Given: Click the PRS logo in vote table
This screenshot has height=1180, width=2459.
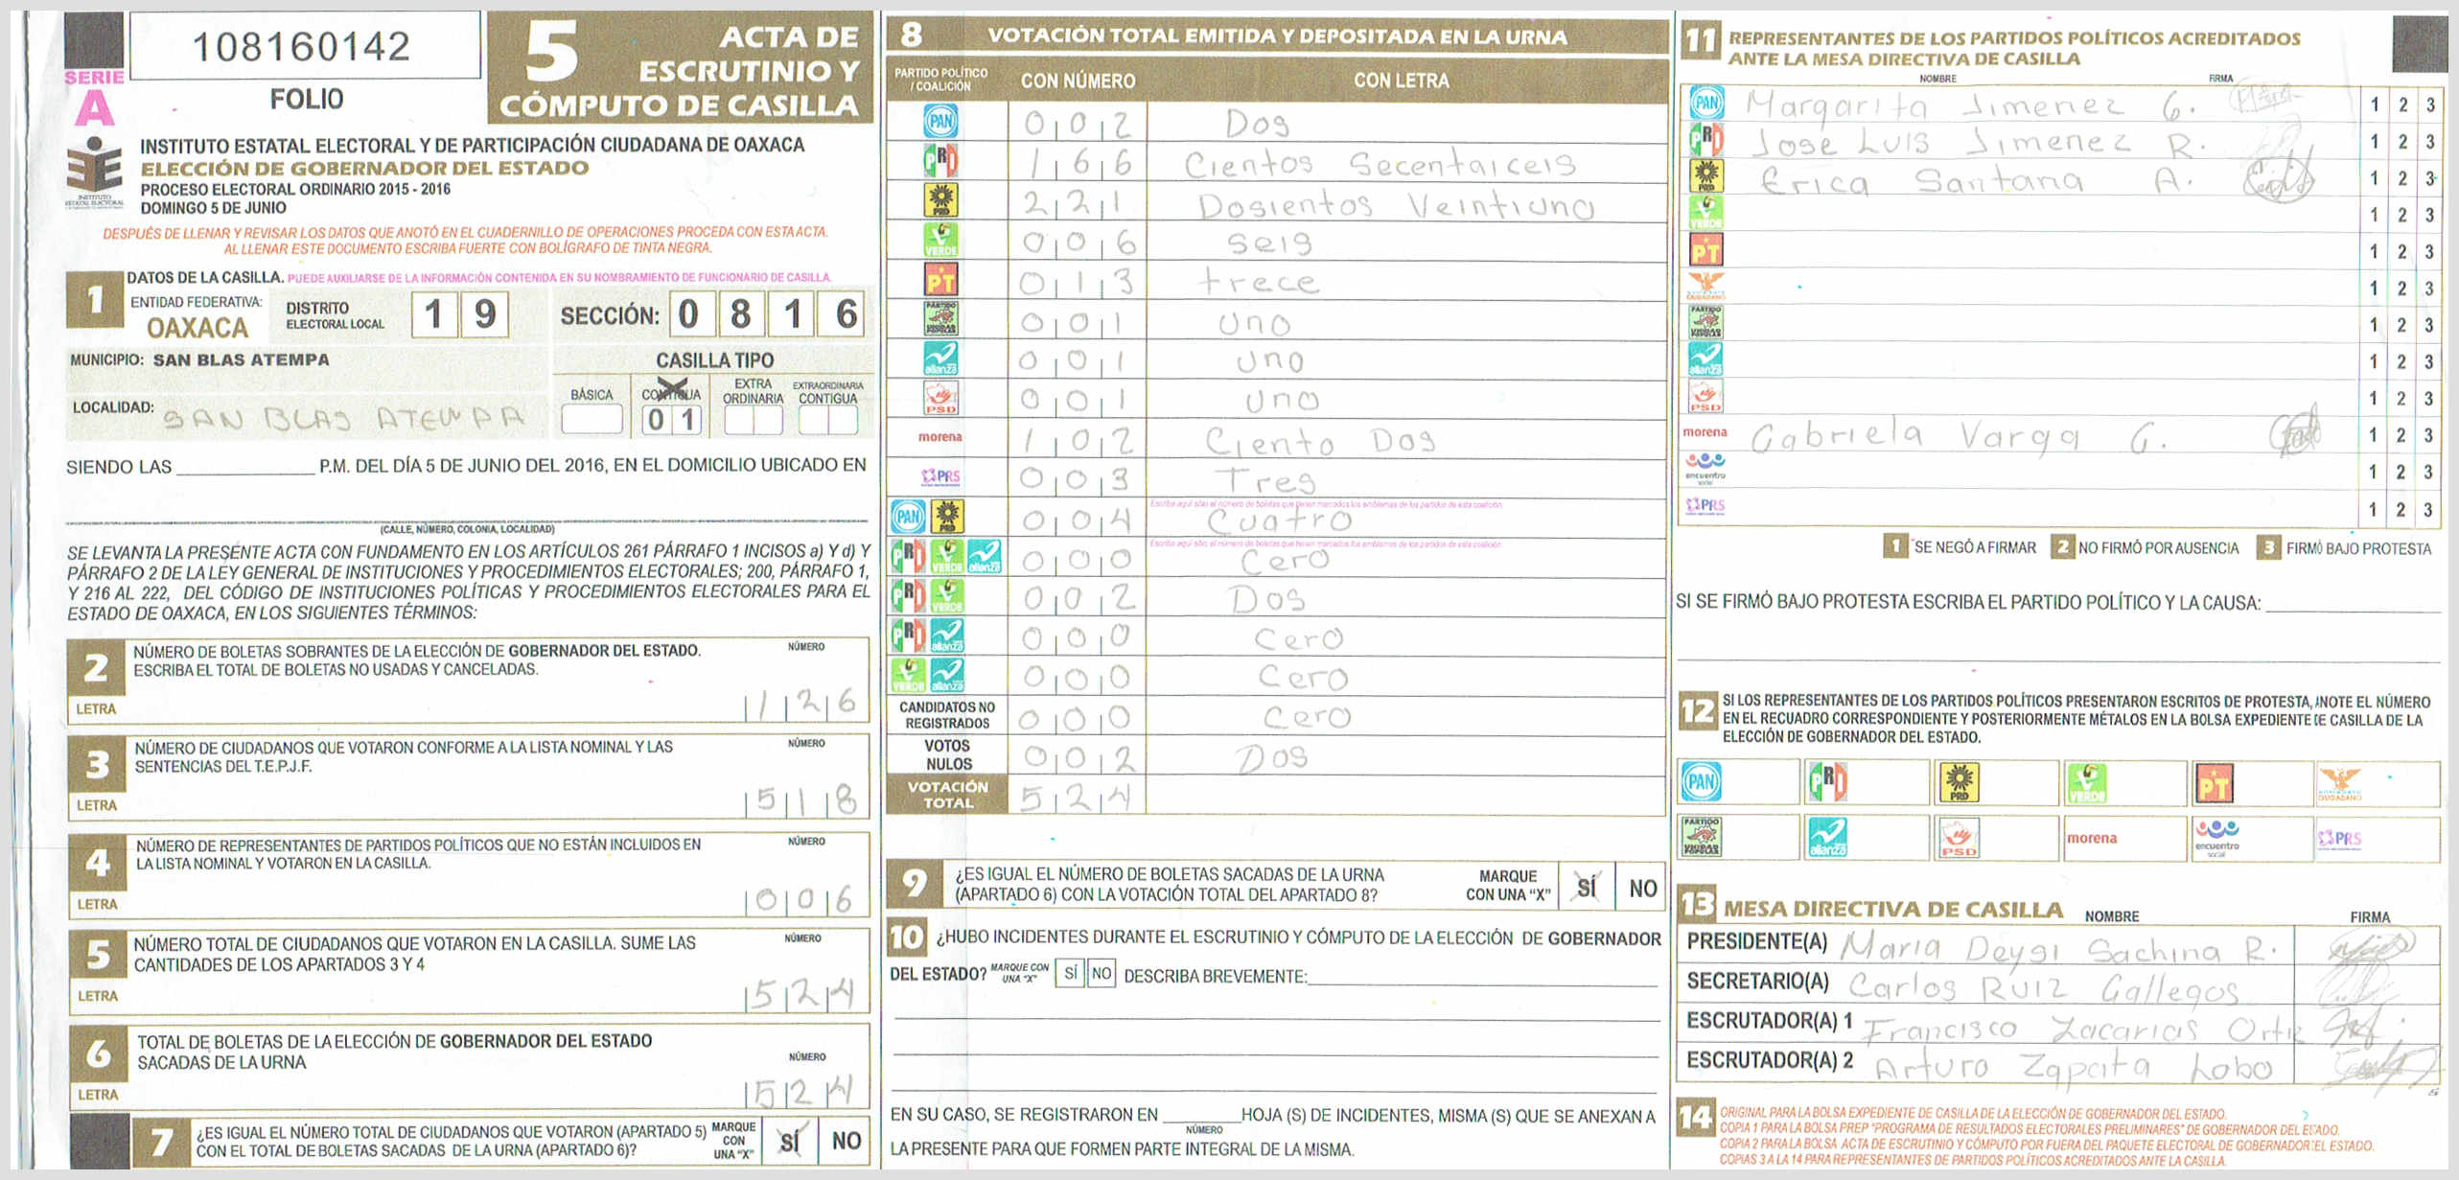Looking at the screenshot, I should coord(940,476).
